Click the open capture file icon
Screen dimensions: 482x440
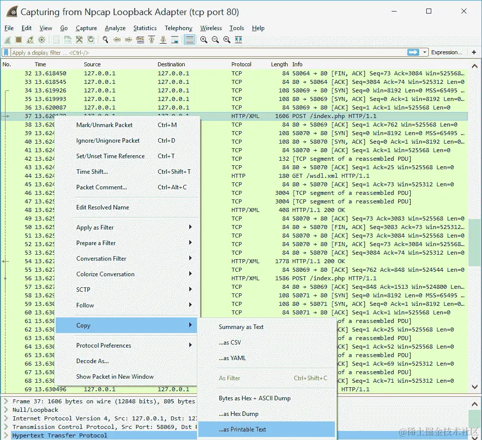(x=56, y=40)
